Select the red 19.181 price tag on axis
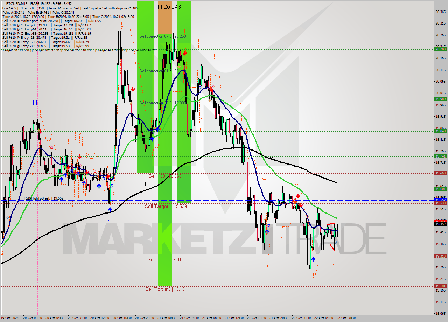Screen dimensions: 448x322 (440, 286)
